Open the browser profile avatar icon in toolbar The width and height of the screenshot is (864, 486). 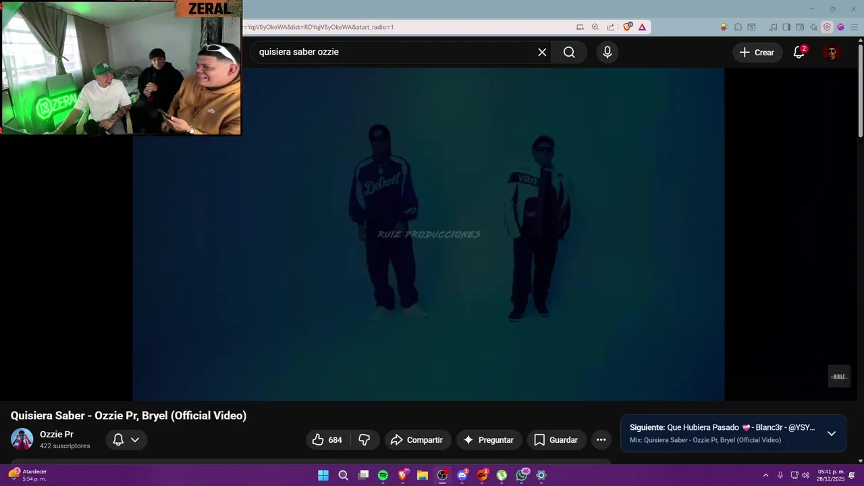coord(840,27)
